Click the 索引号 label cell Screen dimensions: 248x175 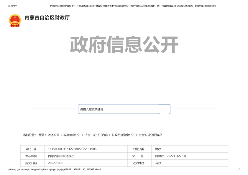pyautogui.click(x=31, y=149)
